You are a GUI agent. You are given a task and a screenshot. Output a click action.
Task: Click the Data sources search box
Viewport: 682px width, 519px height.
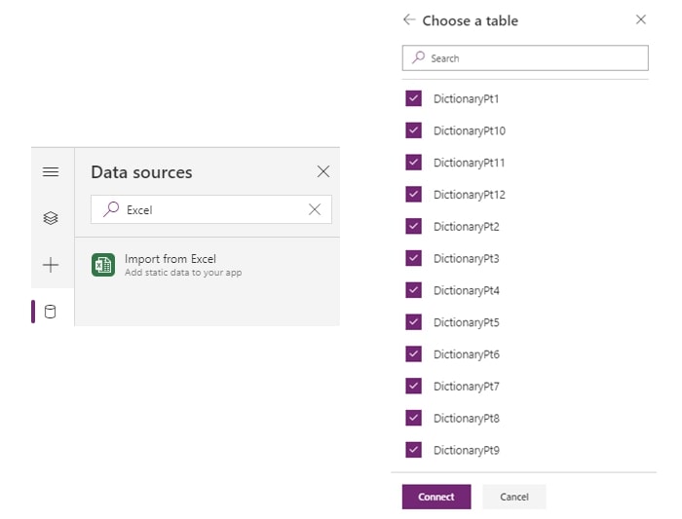(x=211, y=209)
